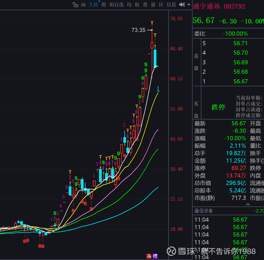
Task: Toggle the 均 moving average lines
Action: 129,4
